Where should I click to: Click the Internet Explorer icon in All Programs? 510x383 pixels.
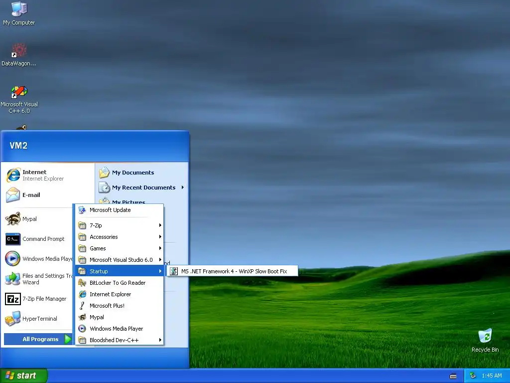pyautogui.click(x=82, y=294)
